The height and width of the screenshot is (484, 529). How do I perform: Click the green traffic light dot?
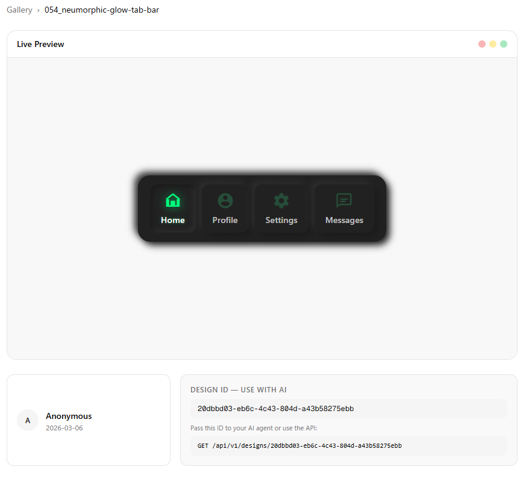pyautogui.click(x=503, y=43)
